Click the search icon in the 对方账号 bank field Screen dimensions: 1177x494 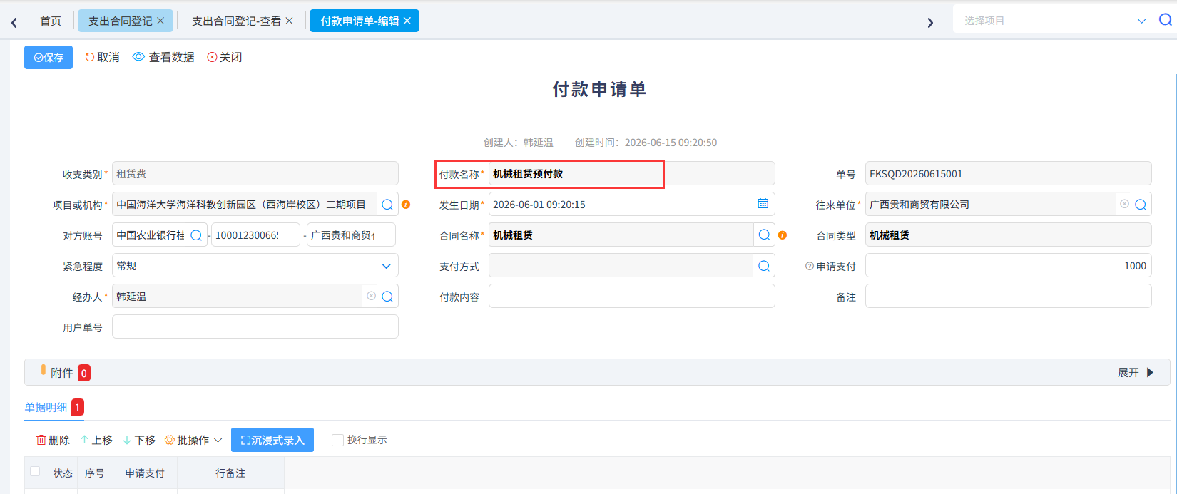pyautogui.click(x=196, y=235)
